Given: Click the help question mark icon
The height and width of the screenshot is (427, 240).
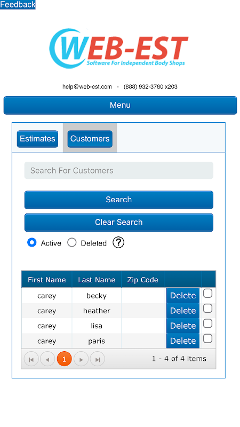Looking at the screenshot, I should [118, 242].
